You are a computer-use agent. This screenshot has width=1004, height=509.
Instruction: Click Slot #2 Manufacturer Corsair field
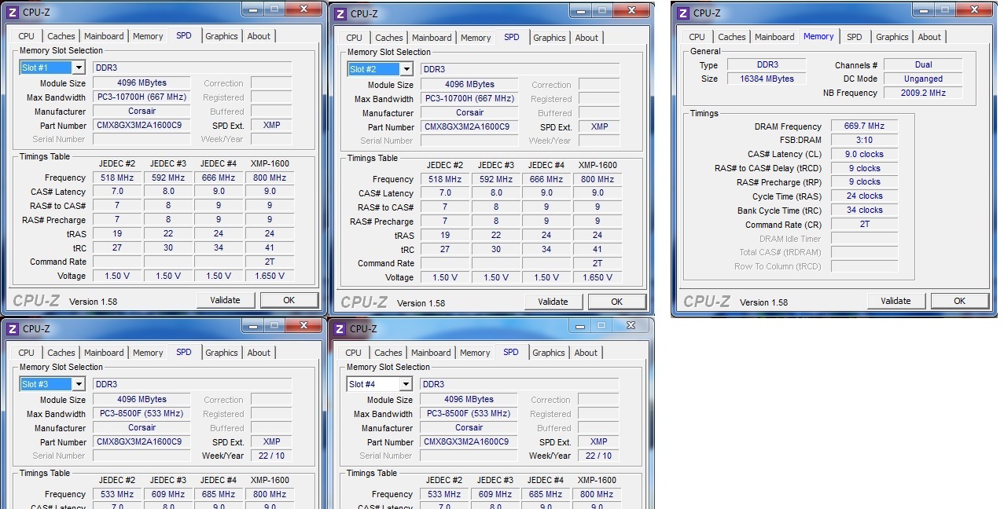(469, 112)
